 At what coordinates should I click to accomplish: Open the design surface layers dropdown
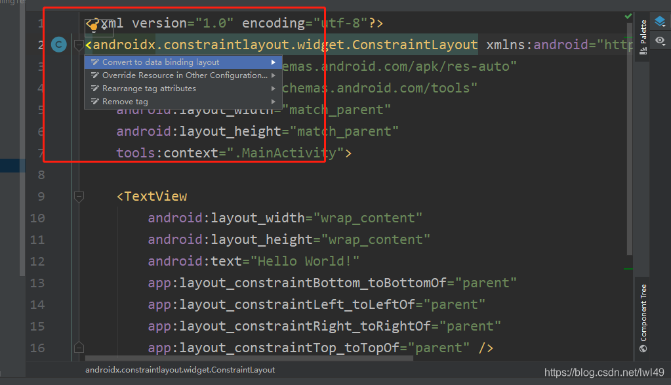pyautogui.click(x=660, y=21)
